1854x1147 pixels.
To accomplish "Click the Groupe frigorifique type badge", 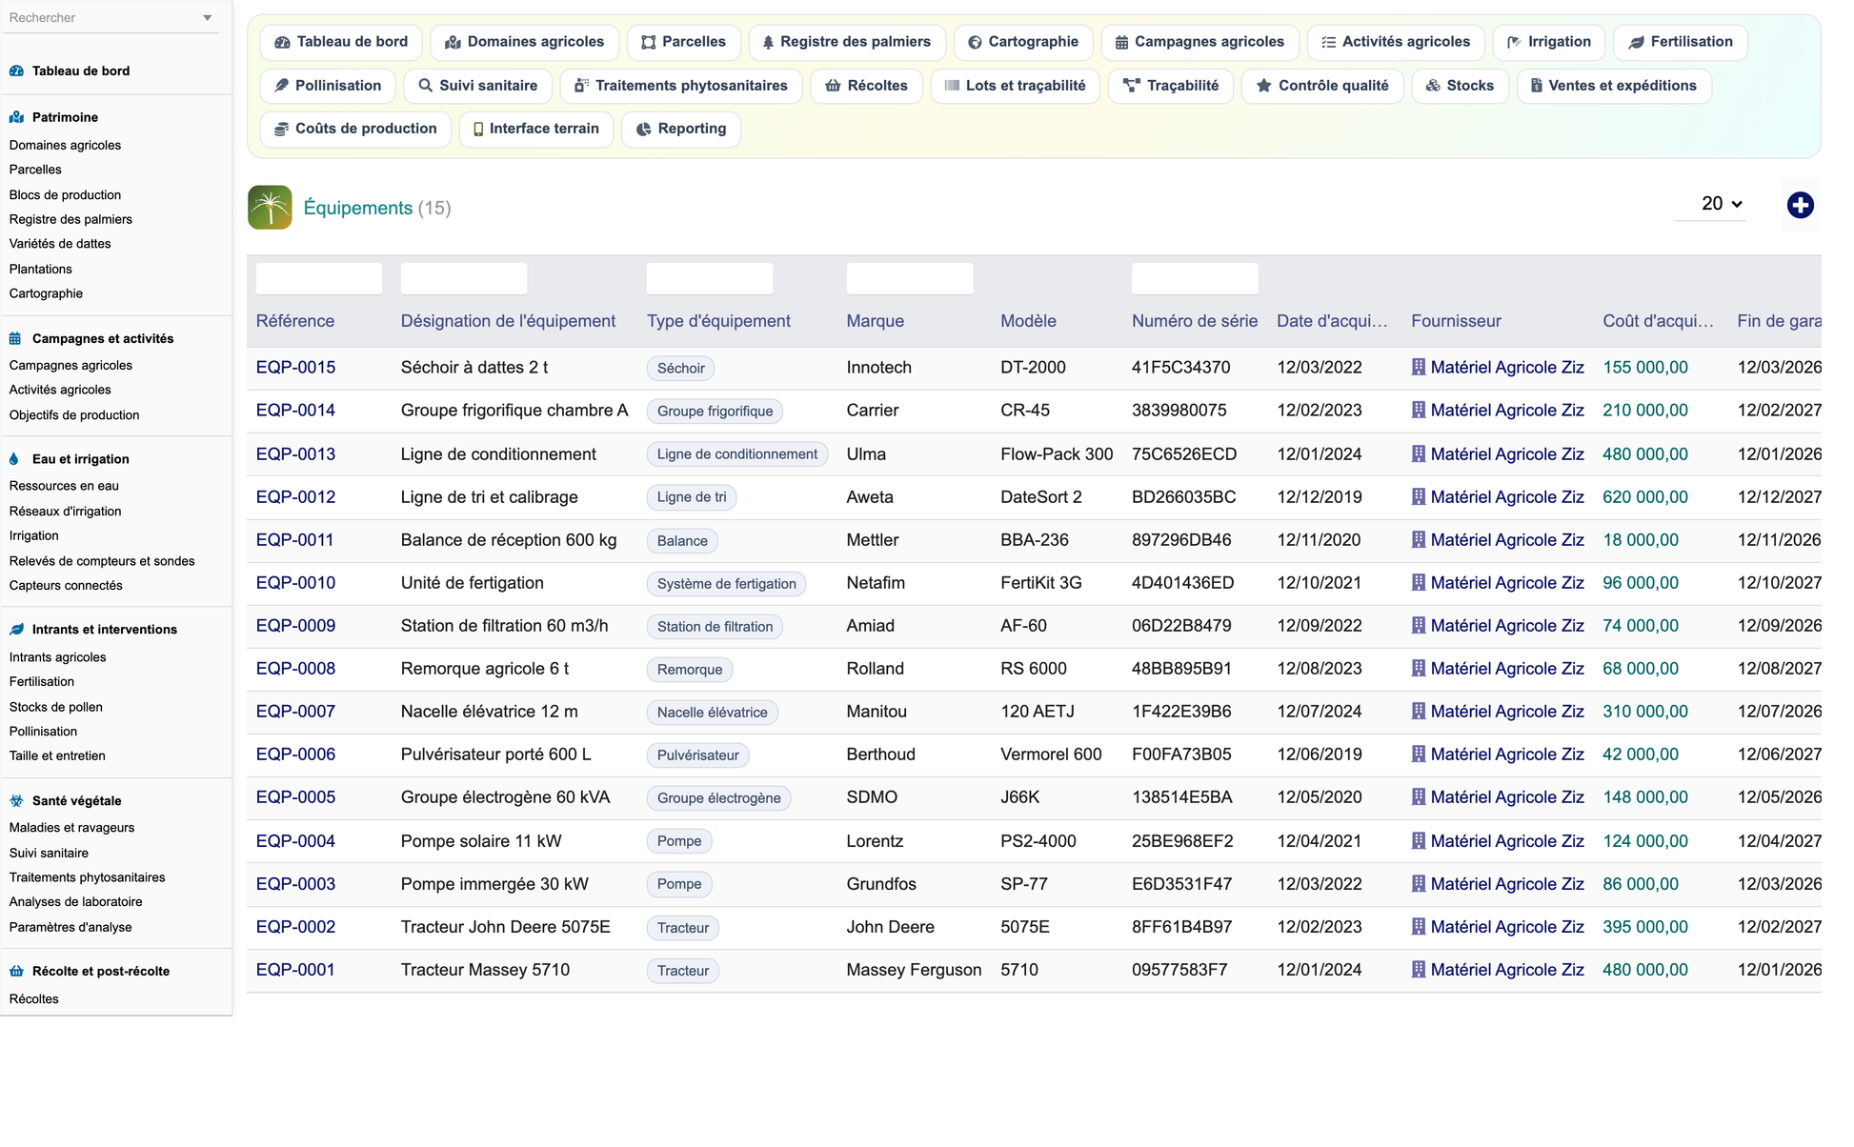I will [x=715, y=412].
